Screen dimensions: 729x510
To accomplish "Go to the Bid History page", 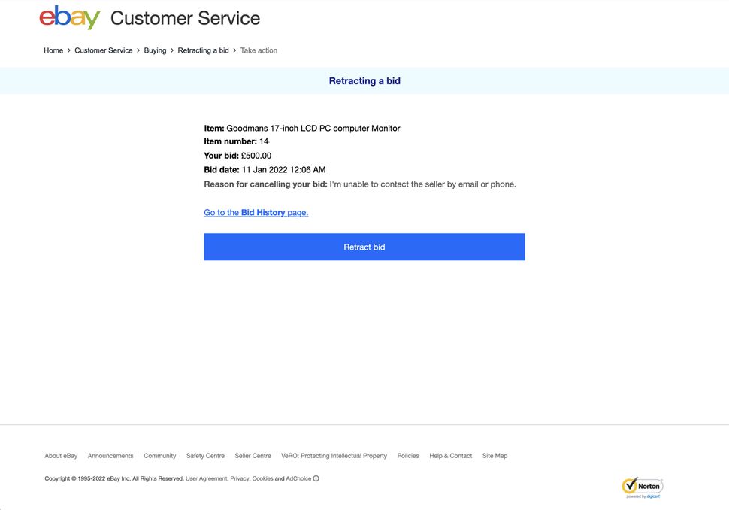I will [256, 212].
